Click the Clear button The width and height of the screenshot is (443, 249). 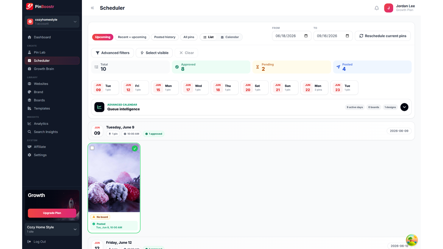click(x=186, y=53)
